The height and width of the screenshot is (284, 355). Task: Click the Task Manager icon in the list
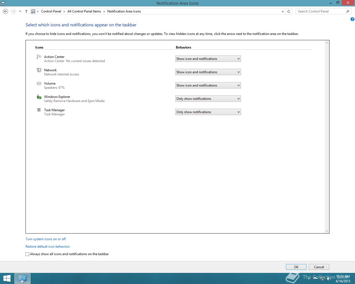pyautogui.click(x=39, y=110)
